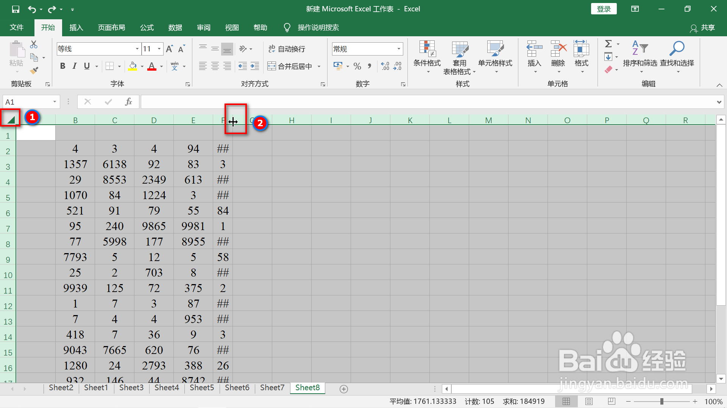Viewport: 727px width, 408px height.
Task: Toggle Italic formatting
Action: pyautogui.click(x=75, y=66)
